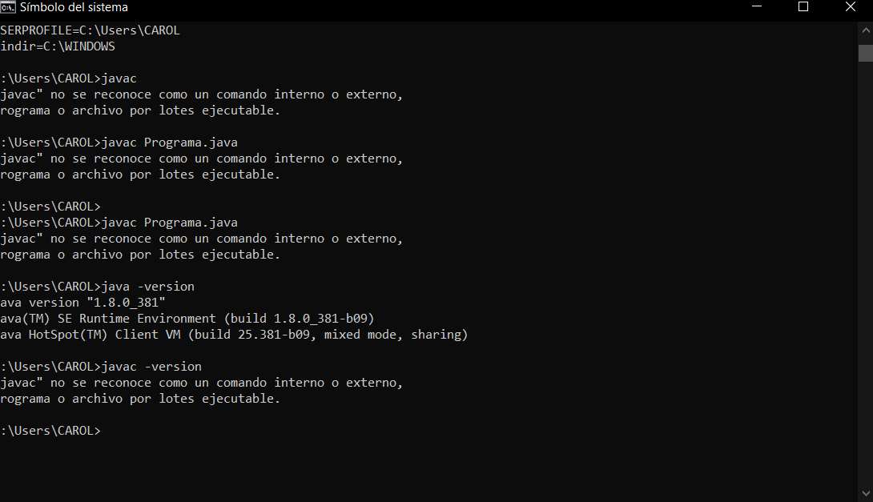Screen dimensions: 873x502
Task: Open the Command Prompt system menu icon
Action: tap(10, 7)
